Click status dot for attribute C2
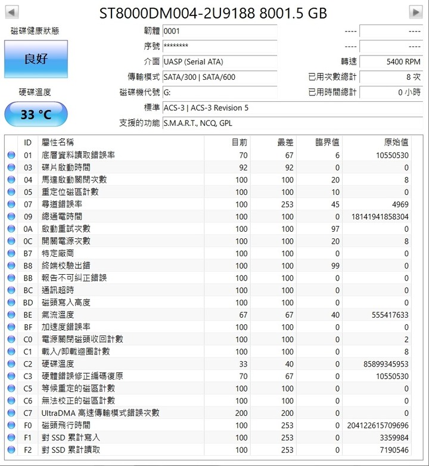Viewport: 429px width, 466px height. [x=11, y=364]
